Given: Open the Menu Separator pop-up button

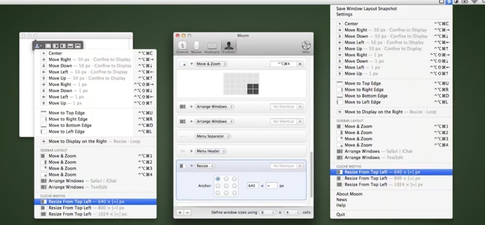Looking at the screenshot, I should [x=213, y=136].
